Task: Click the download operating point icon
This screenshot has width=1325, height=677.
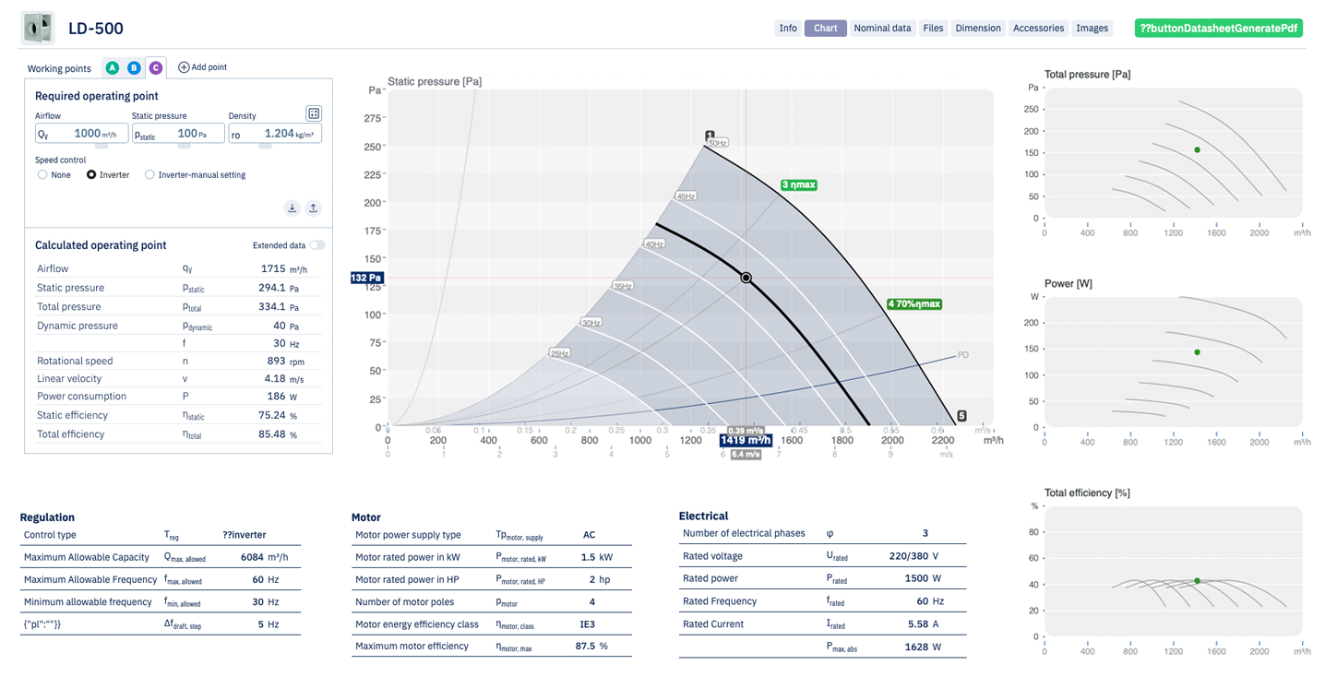Action: pos(292,208)
